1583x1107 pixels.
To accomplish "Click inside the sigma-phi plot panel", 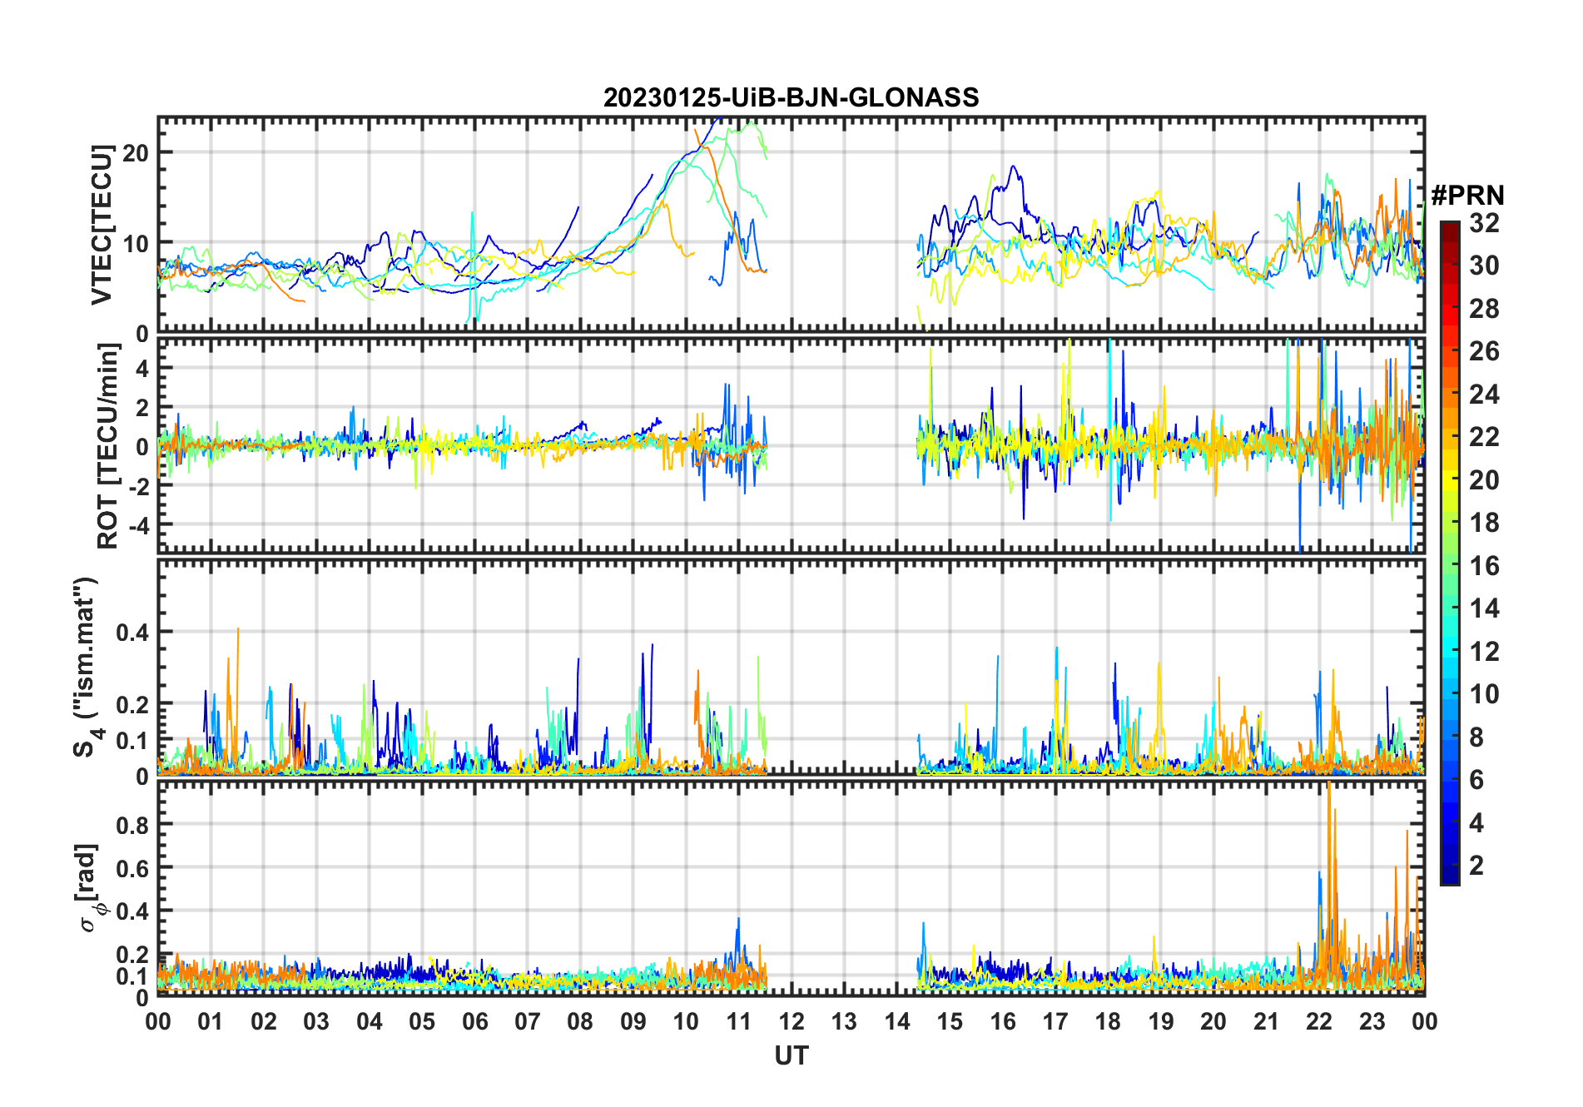I will 791,887.
